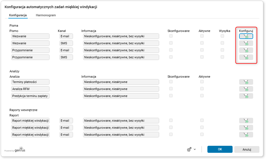266x159 pixels.
Task: Toggle Skonfigurowane for Wezwanie E-mail
Action: [171, 36]
